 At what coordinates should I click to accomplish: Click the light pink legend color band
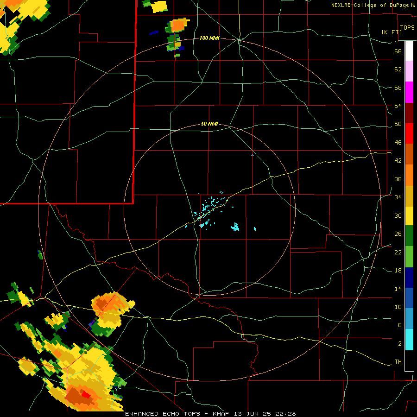(x=409, y=71)
